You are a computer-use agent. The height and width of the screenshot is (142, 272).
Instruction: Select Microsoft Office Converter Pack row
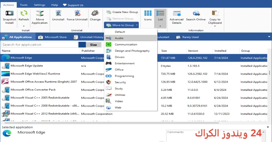click(134, 90)
